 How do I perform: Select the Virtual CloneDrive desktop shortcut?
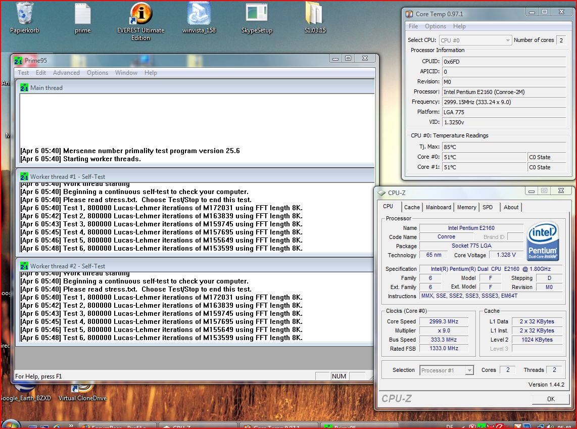(82, 392)
